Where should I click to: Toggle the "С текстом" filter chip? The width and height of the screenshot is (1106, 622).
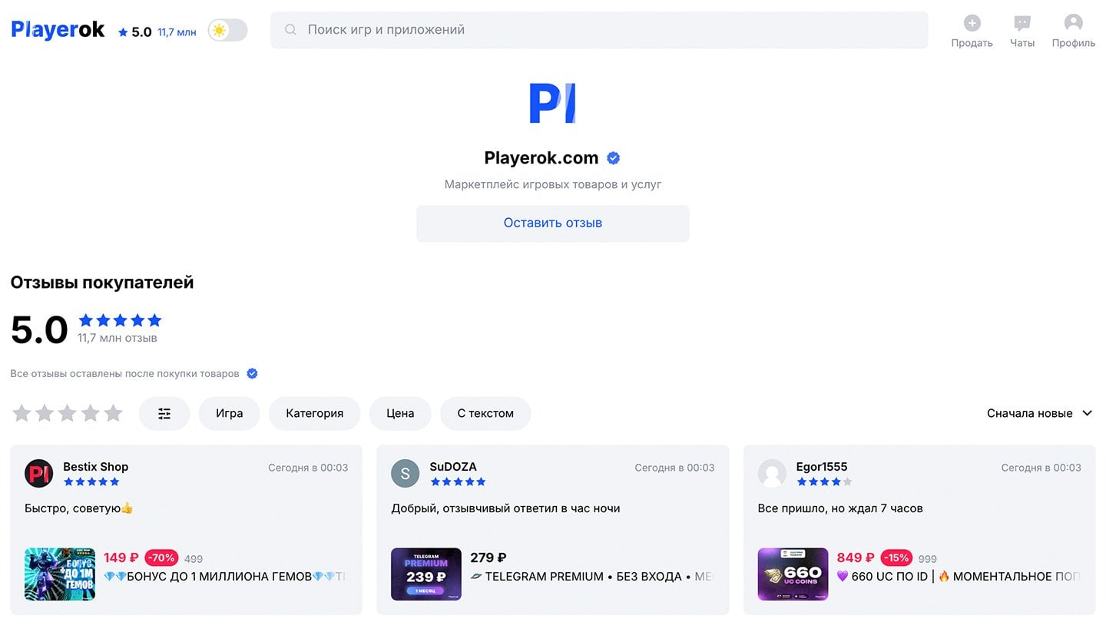pyautogui.click(x=485, y=413)
